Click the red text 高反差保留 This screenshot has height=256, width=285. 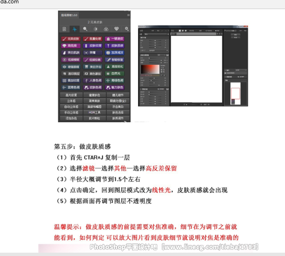161,168
